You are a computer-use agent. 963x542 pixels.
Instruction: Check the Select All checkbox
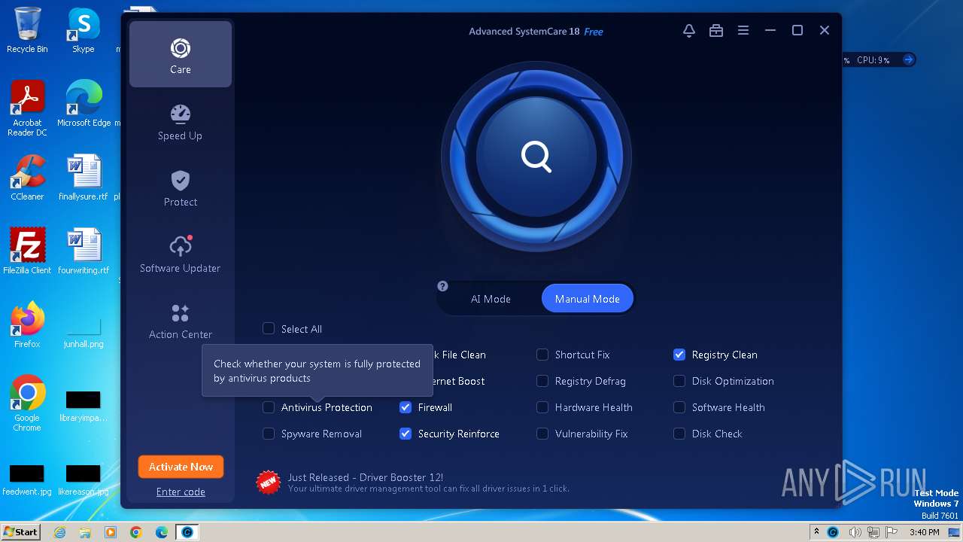(269, 328)
